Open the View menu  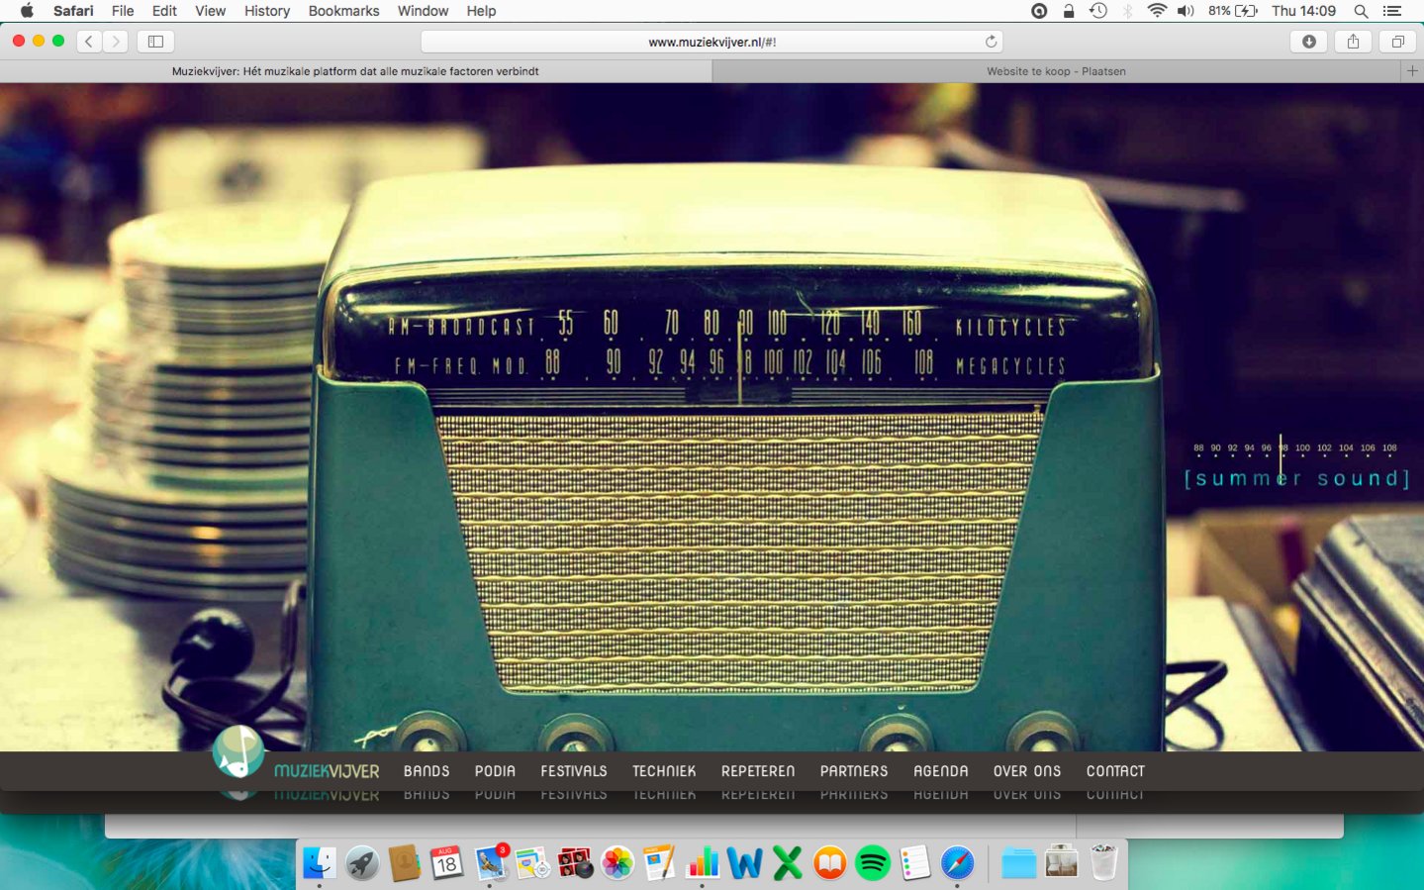coord(210,11)
